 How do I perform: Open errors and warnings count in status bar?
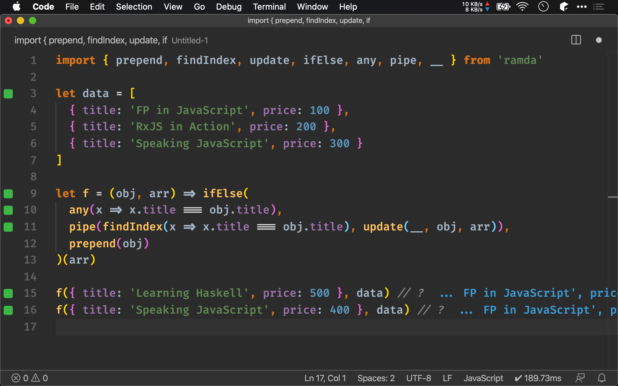coord(30,378)
